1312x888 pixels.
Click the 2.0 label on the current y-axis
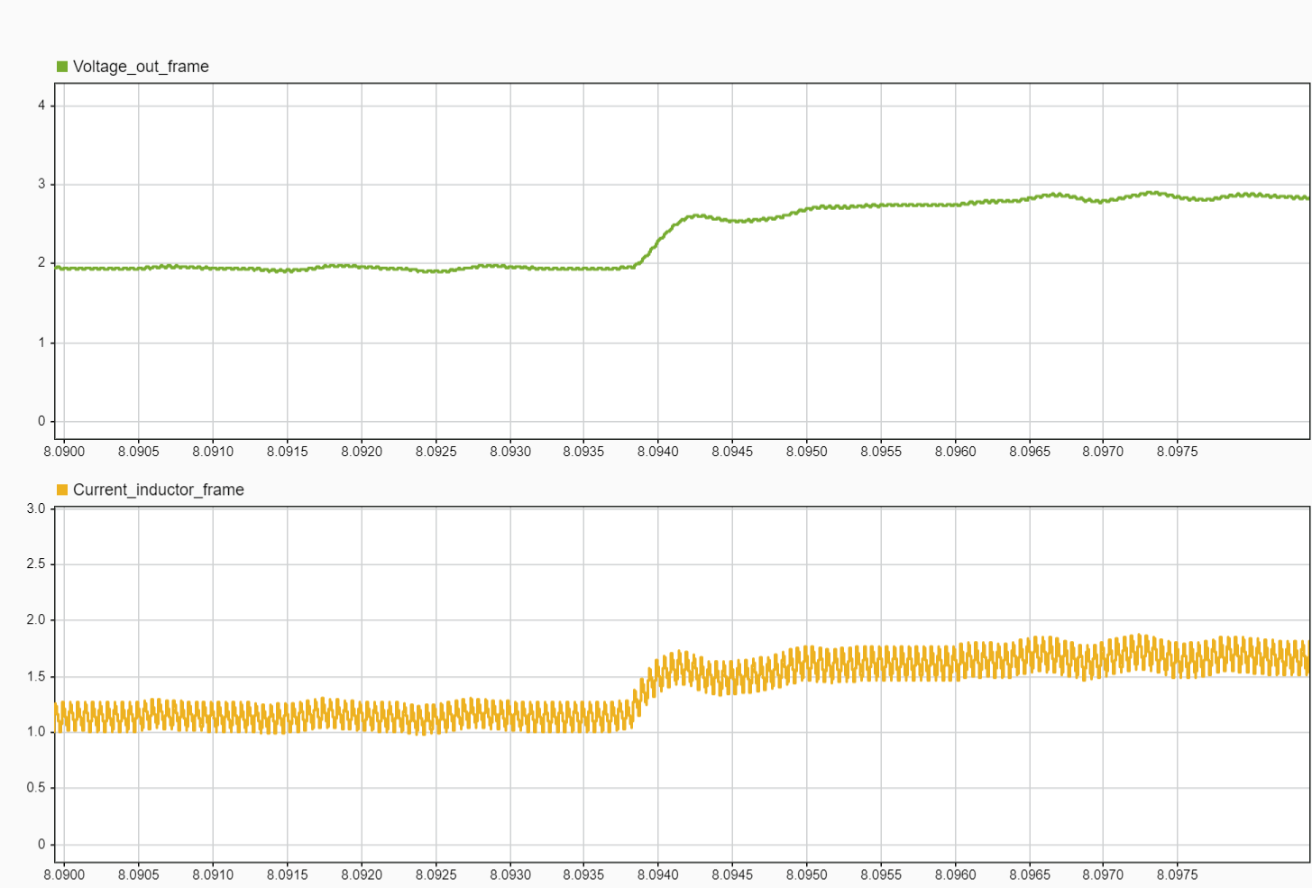[x=36, y=620]
